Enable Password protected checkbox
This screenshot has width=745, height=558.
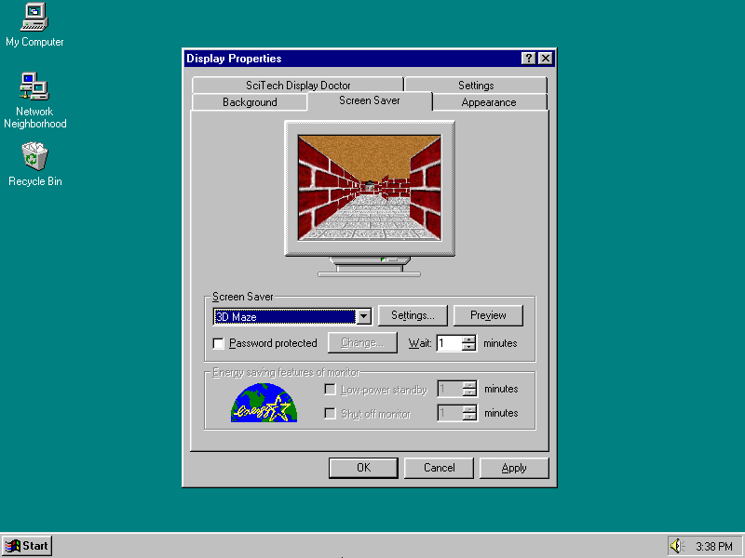tap(219, 343)
